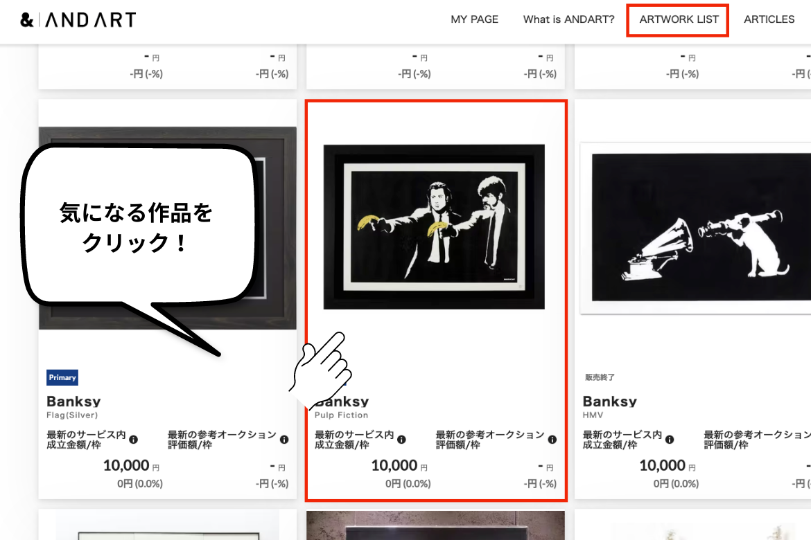Go to ARTWORK LIST in the navigation
The width and height of the screenshot is (811, 540).
pyautogui.click(x=679, y=19)
